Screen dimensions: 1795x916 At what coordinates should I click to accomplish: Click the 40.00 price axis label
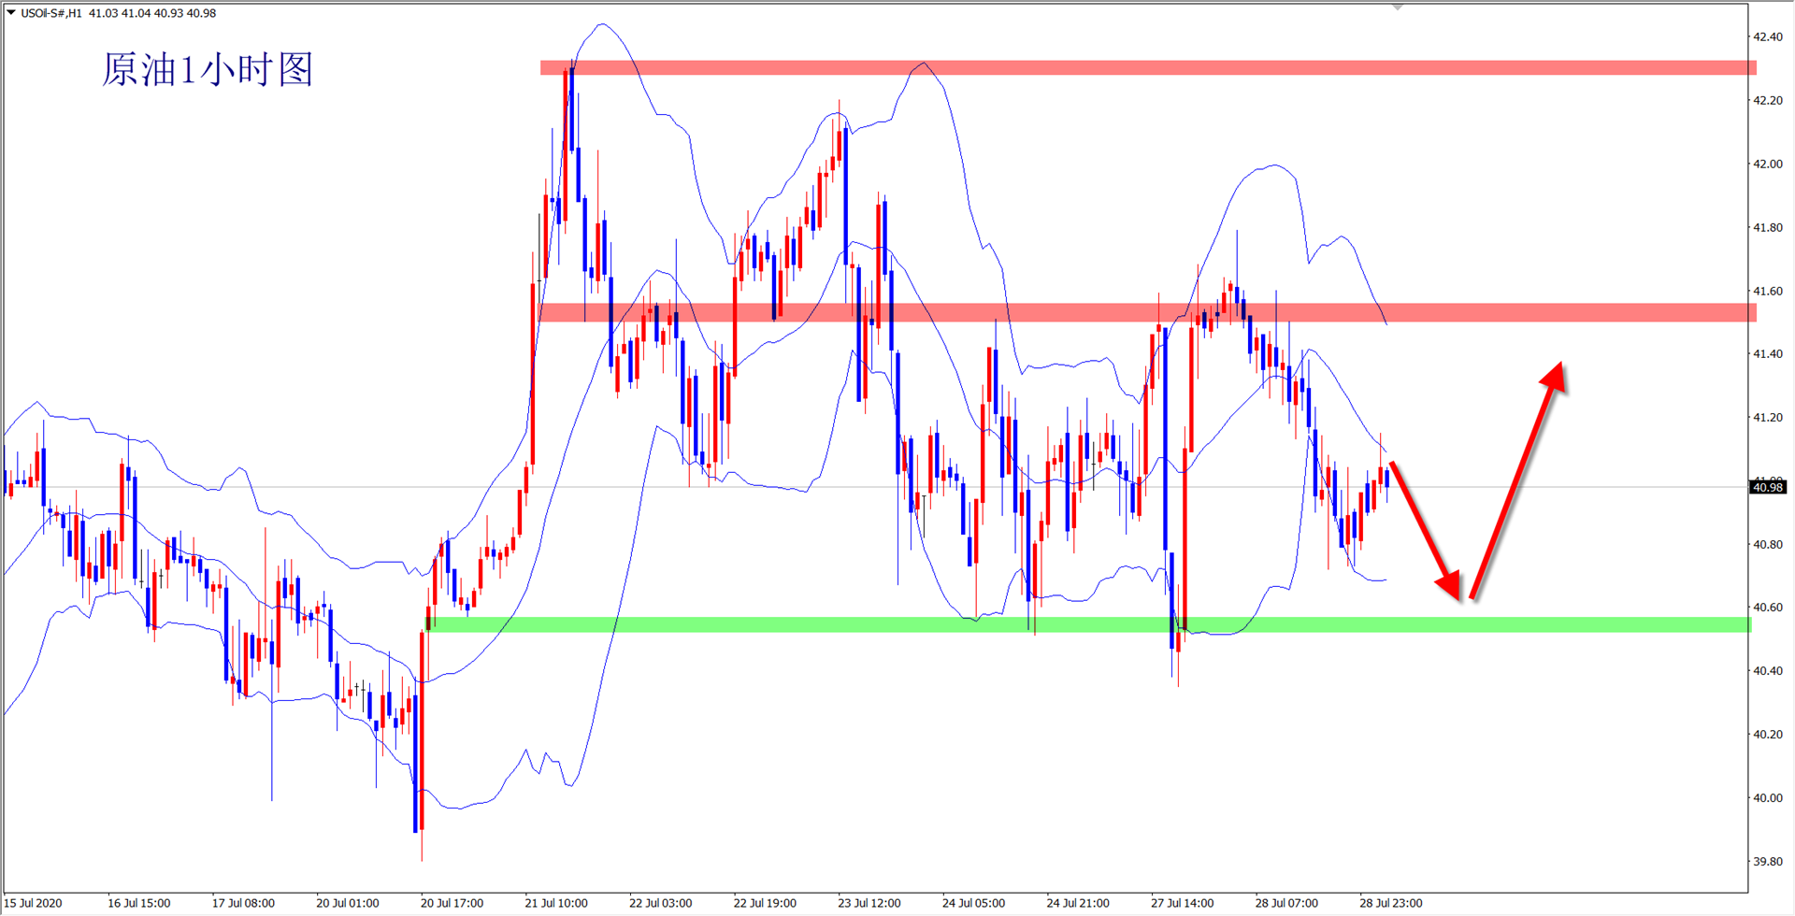[1767, 797]
